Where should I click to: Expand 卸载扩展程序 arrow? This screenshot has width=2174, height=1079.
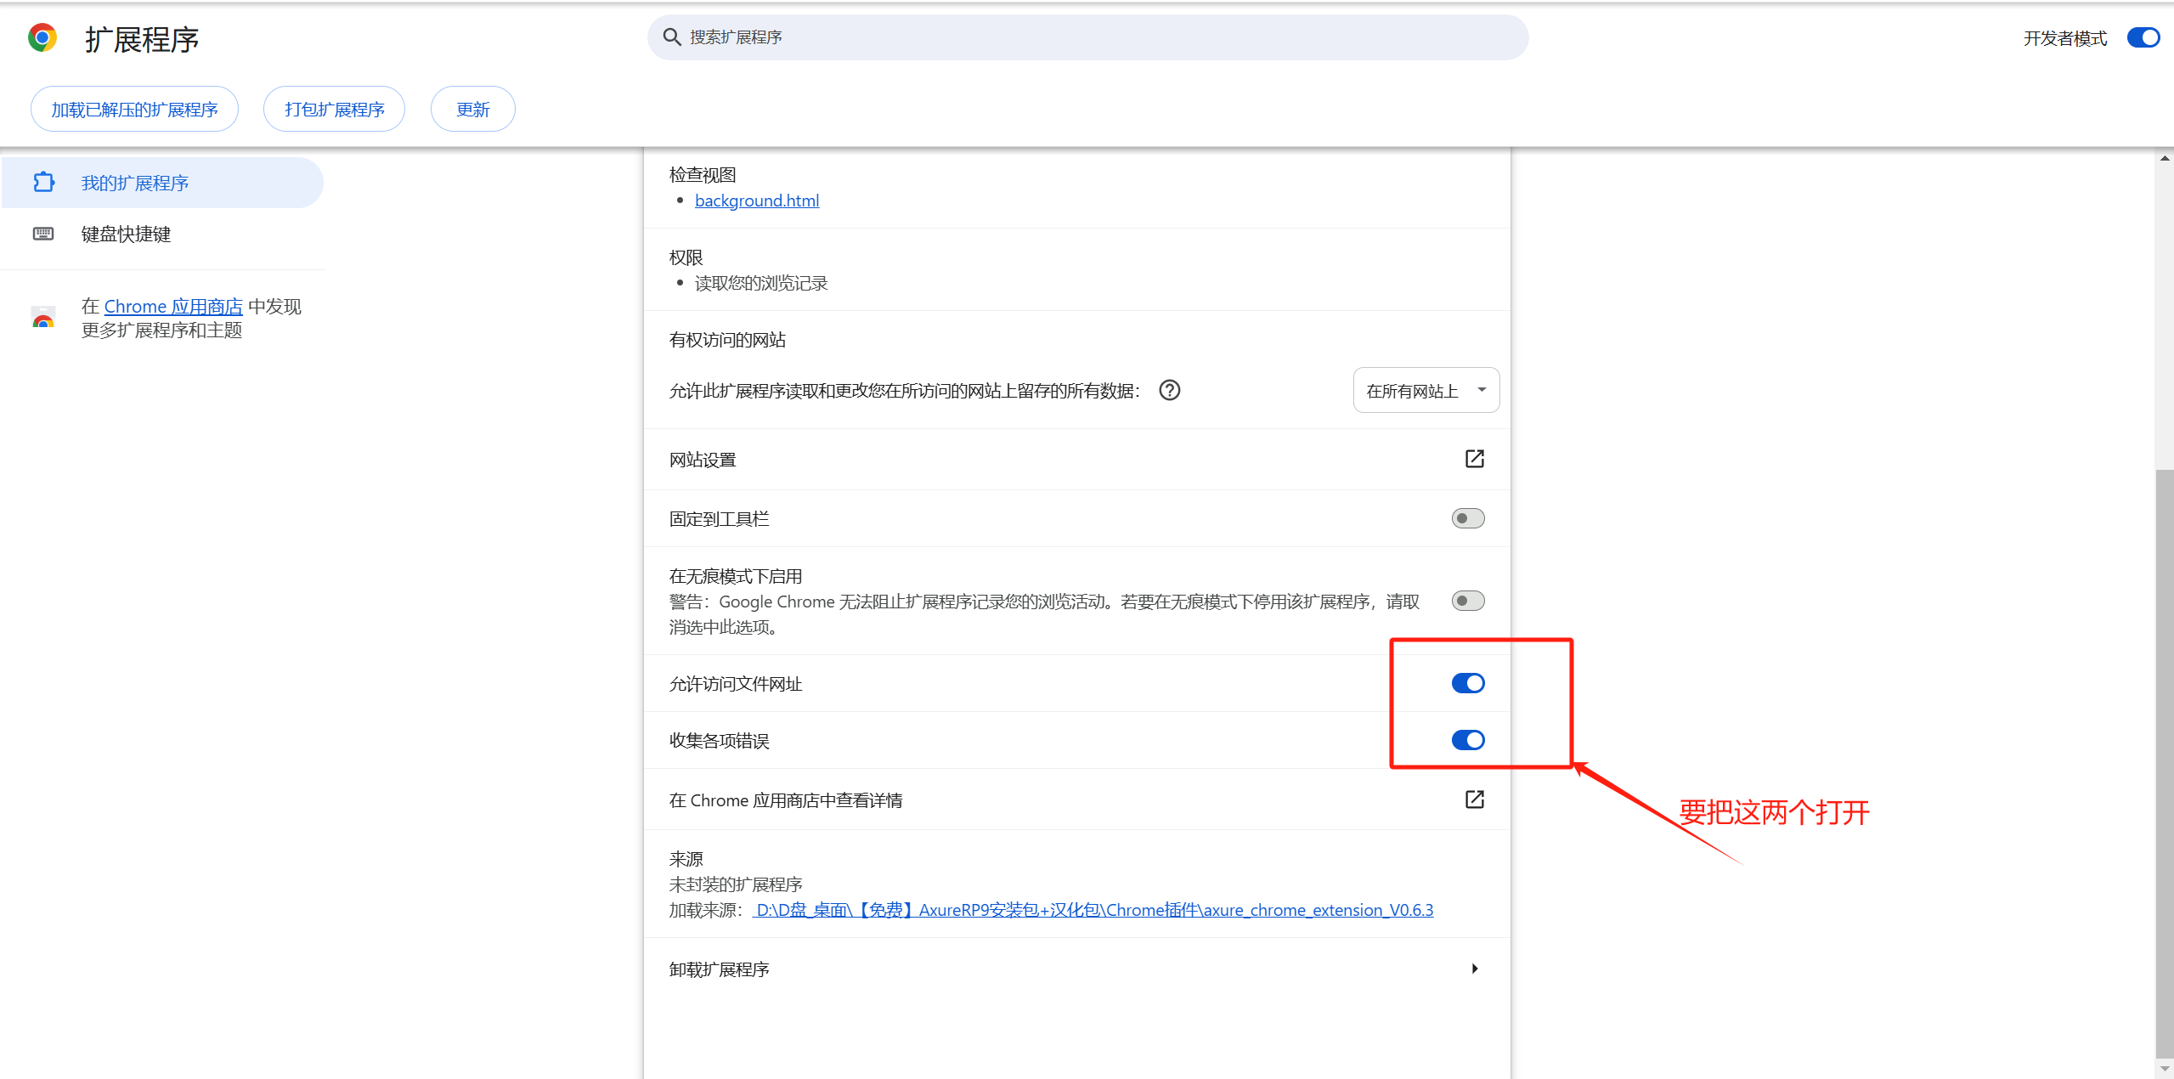click(x=1474, y=969)
